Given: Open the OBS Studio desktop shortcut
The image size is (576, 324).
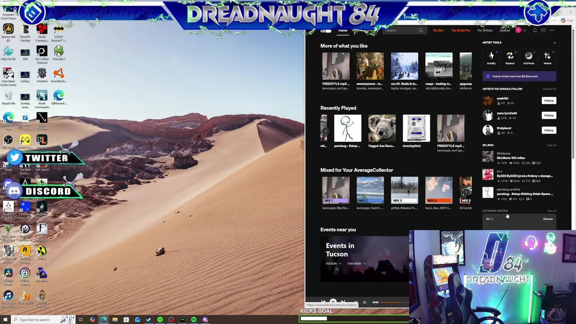Looking at the screenshot, I should pyautogui.click(x=8, y=142).
